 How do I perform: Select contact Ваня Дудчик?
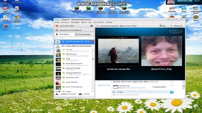[x=74, y=55]
